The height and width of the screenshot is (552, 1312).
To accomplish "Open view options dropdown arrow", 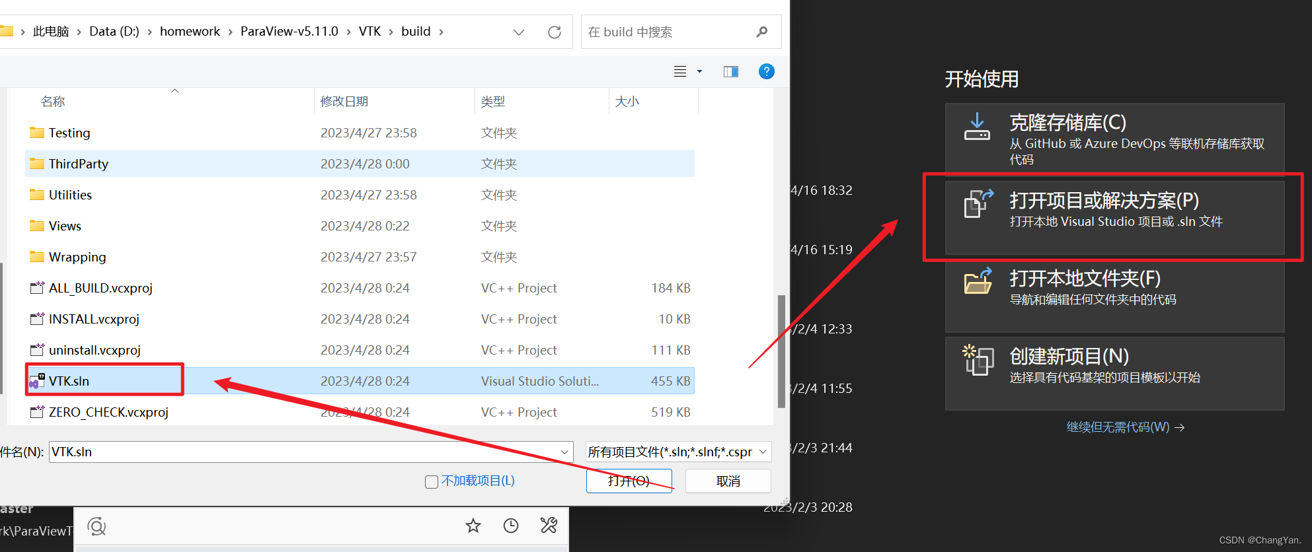I will tap(699, 71).
